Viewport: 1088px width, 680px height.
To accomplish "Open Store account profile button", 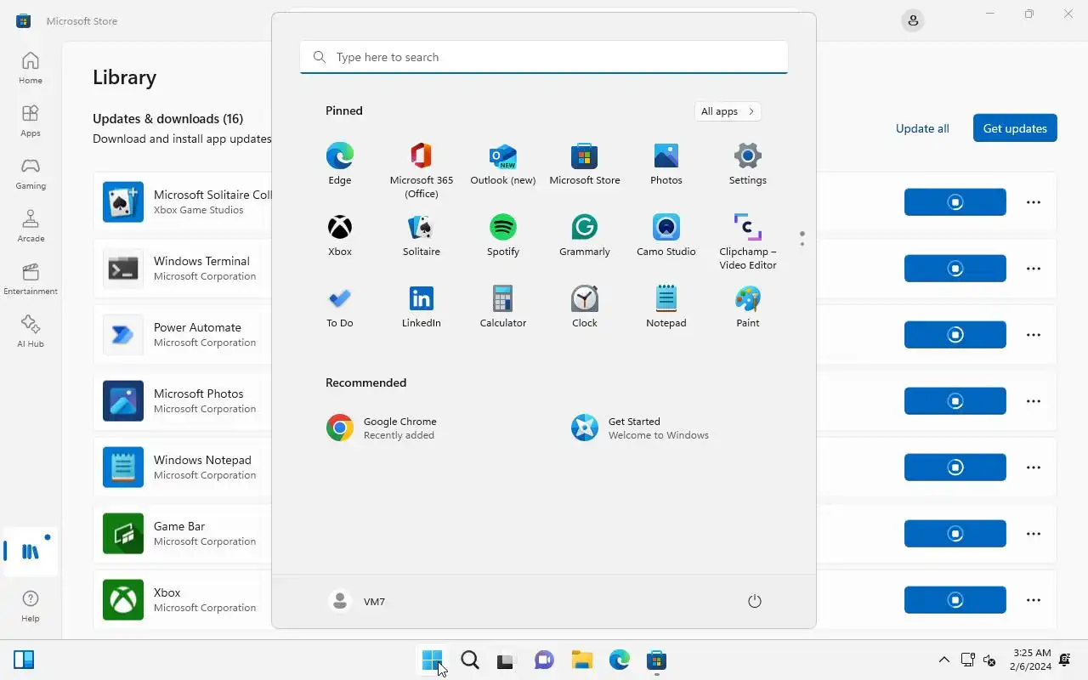I will click(913, 20).
